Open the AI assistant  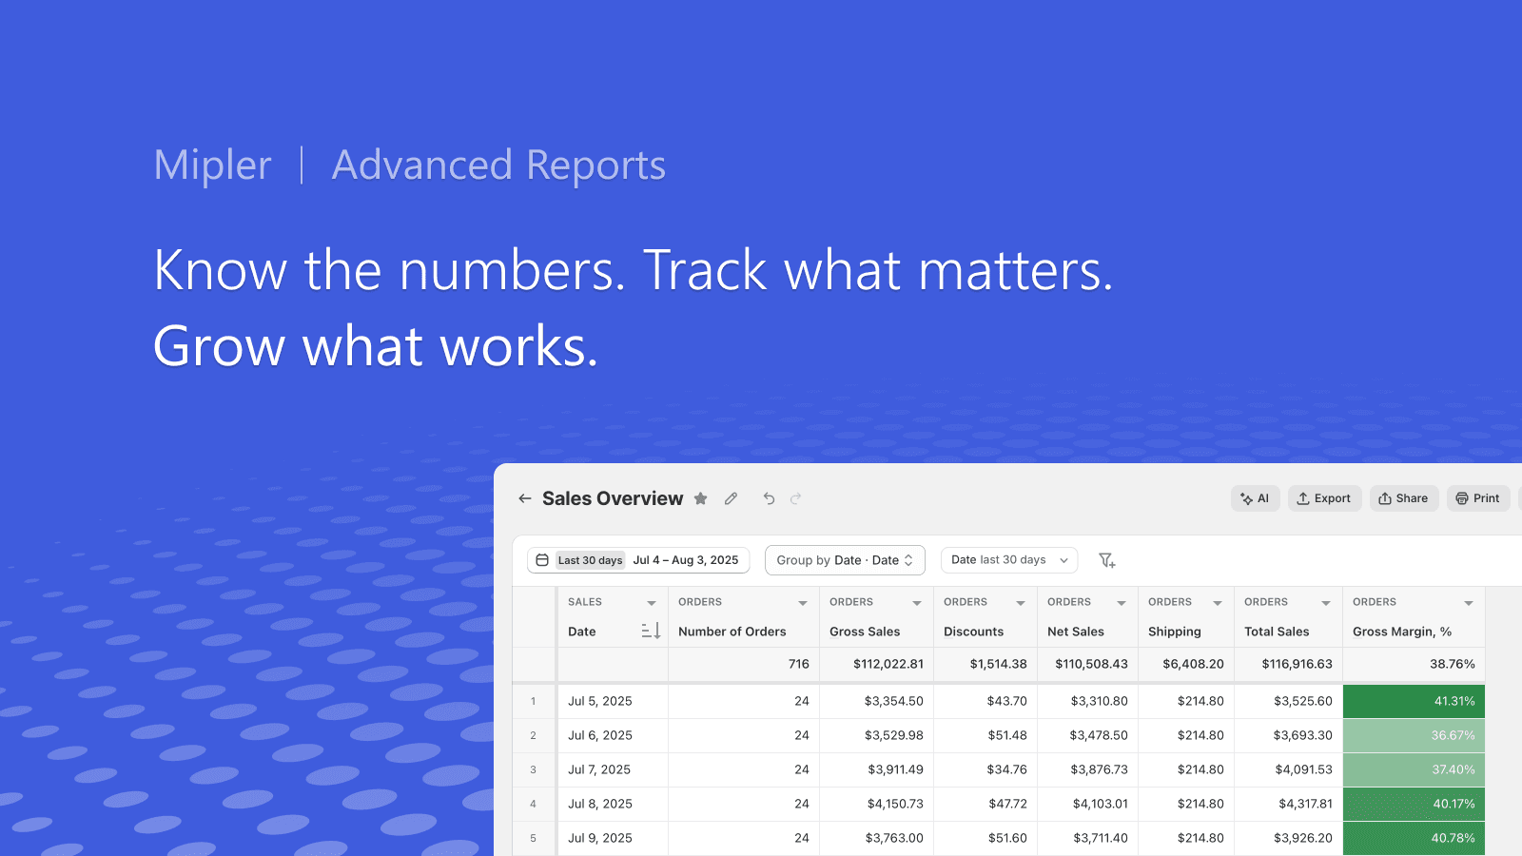tap(1255, 497)
